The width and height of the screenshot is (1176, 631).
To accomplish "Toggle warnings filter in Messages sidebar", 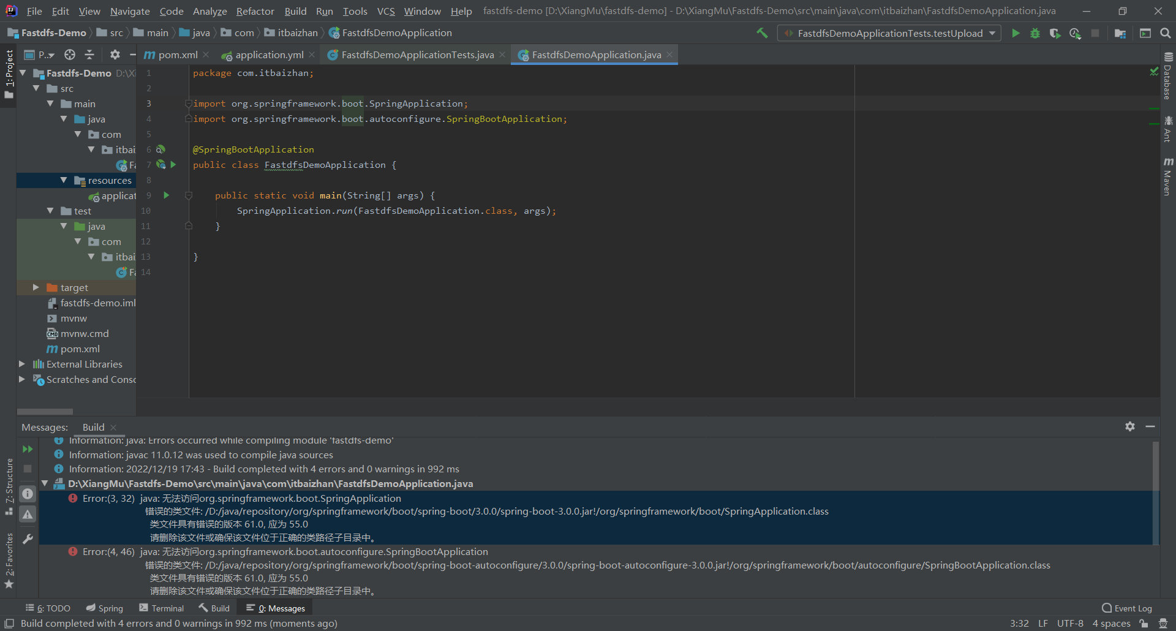I will tap(28, 515).
